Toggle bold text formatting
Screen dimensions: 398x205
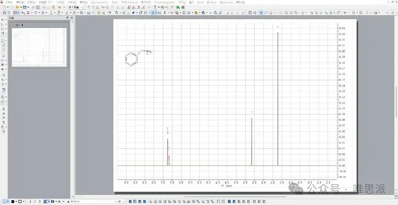tap(53, 202)
